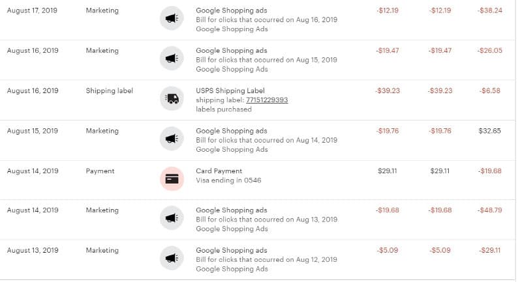Click the megaphone icon for August 17 Marketing
Screen dimensions: 522x282
click(172, 18)
